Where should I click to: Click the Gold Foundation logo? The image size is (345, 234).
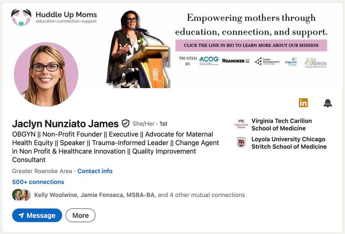click(315, 62)
